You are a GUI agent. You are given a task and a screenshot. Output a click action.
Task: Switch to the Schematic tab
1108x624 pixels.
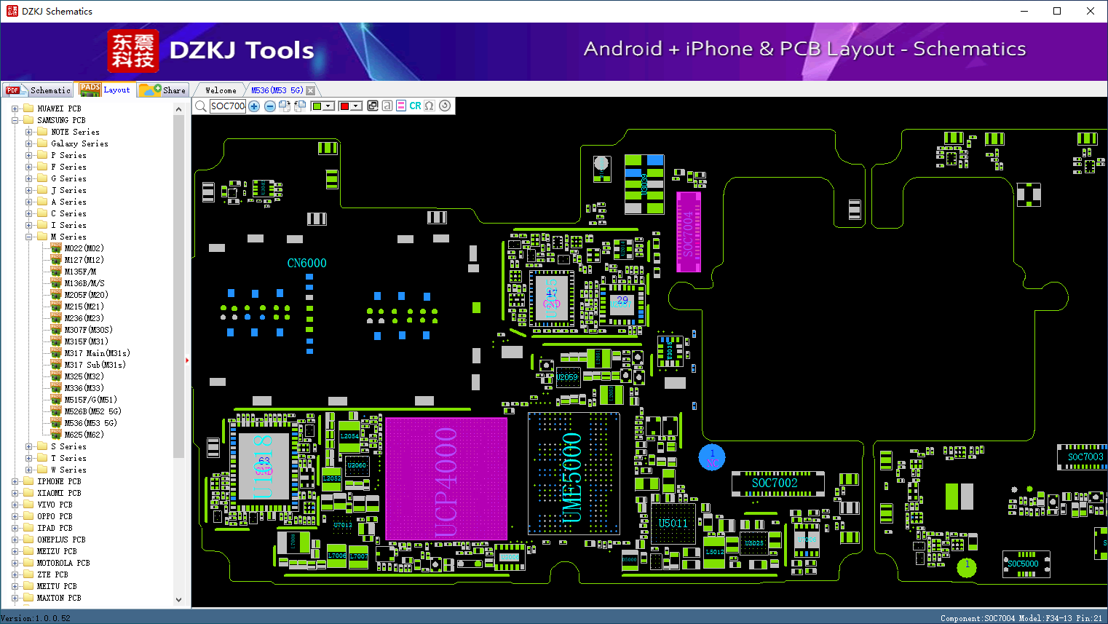[x=39, y=90]
